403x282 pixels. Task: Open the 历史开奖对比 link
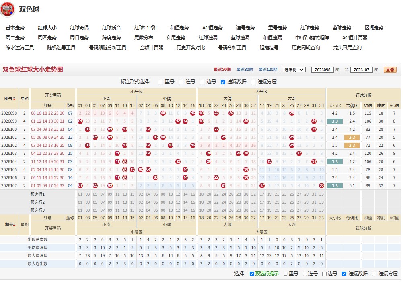point(191,48)
